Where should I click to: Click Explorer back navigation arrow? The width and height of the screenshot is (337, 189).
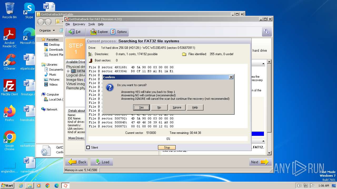click(x=41, y=22)
